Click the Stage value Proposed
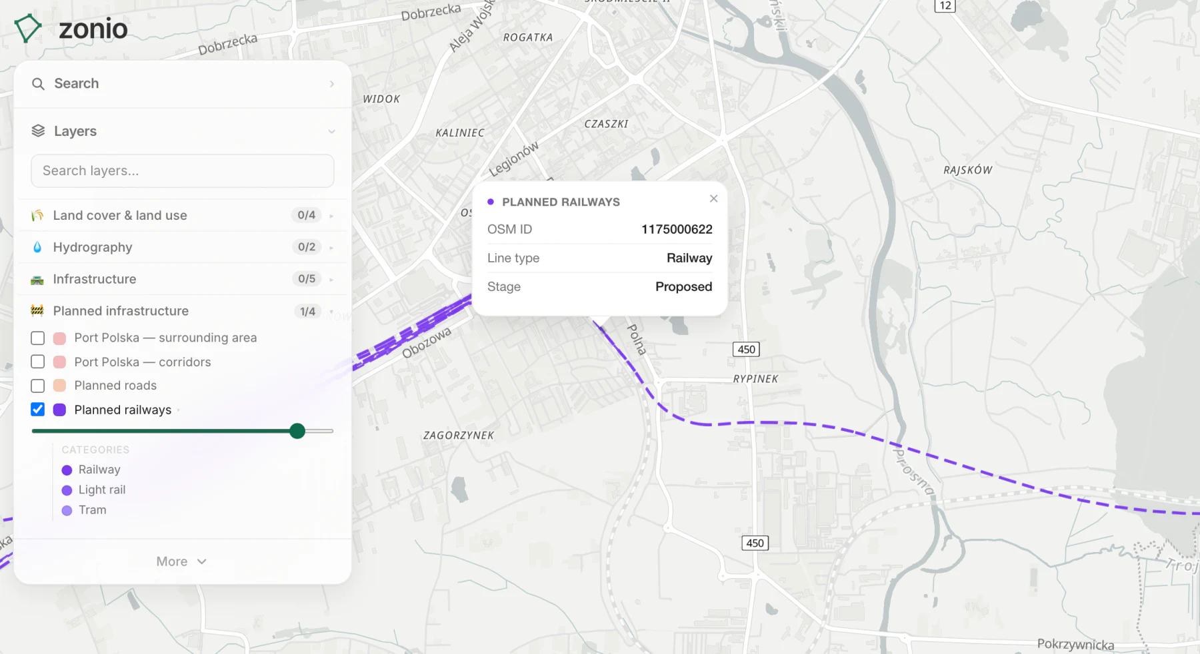Viewport: 1200px width, 654px height. [x=683, y=286]
